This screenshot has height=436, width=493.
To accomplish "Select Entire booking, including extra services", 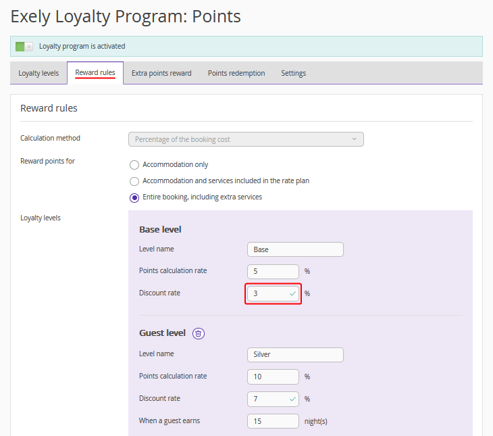I will click(x=134, y=197).
